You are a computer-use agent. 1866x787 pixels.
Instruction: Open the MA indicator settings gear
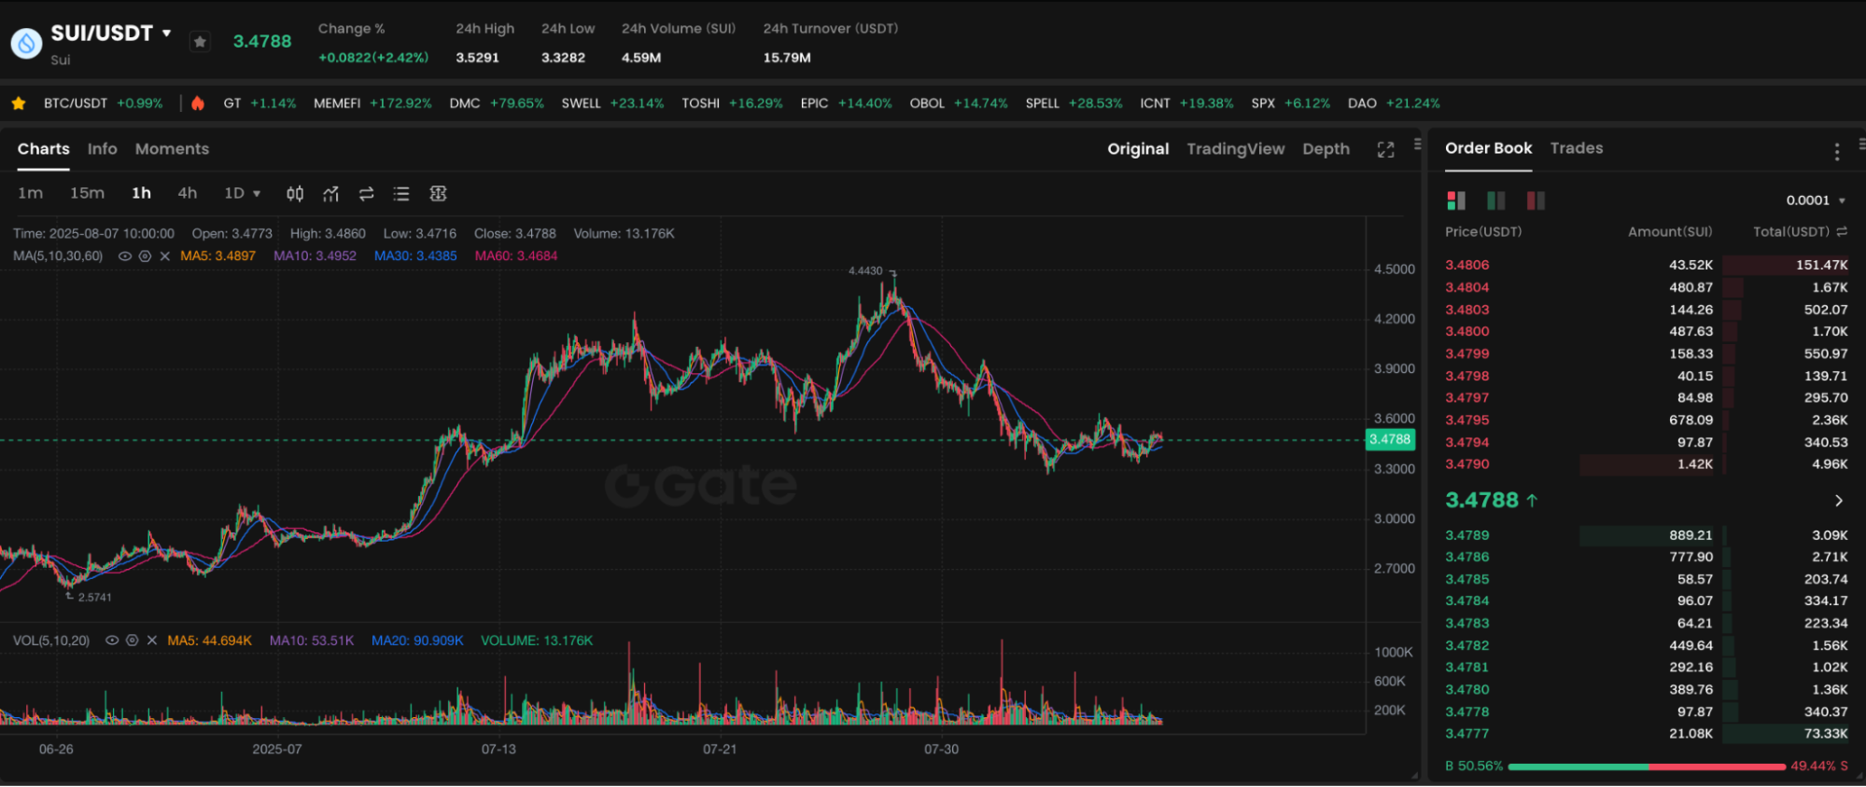point(145,256)
